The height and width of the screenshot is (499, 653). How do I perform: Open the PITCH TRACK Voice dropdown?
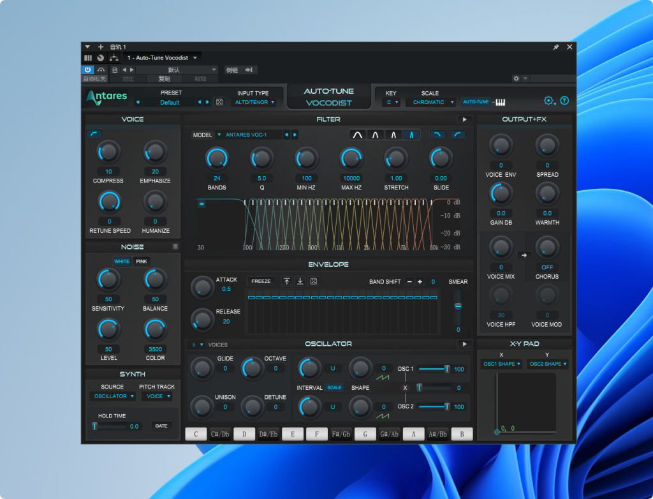[158, 396]
